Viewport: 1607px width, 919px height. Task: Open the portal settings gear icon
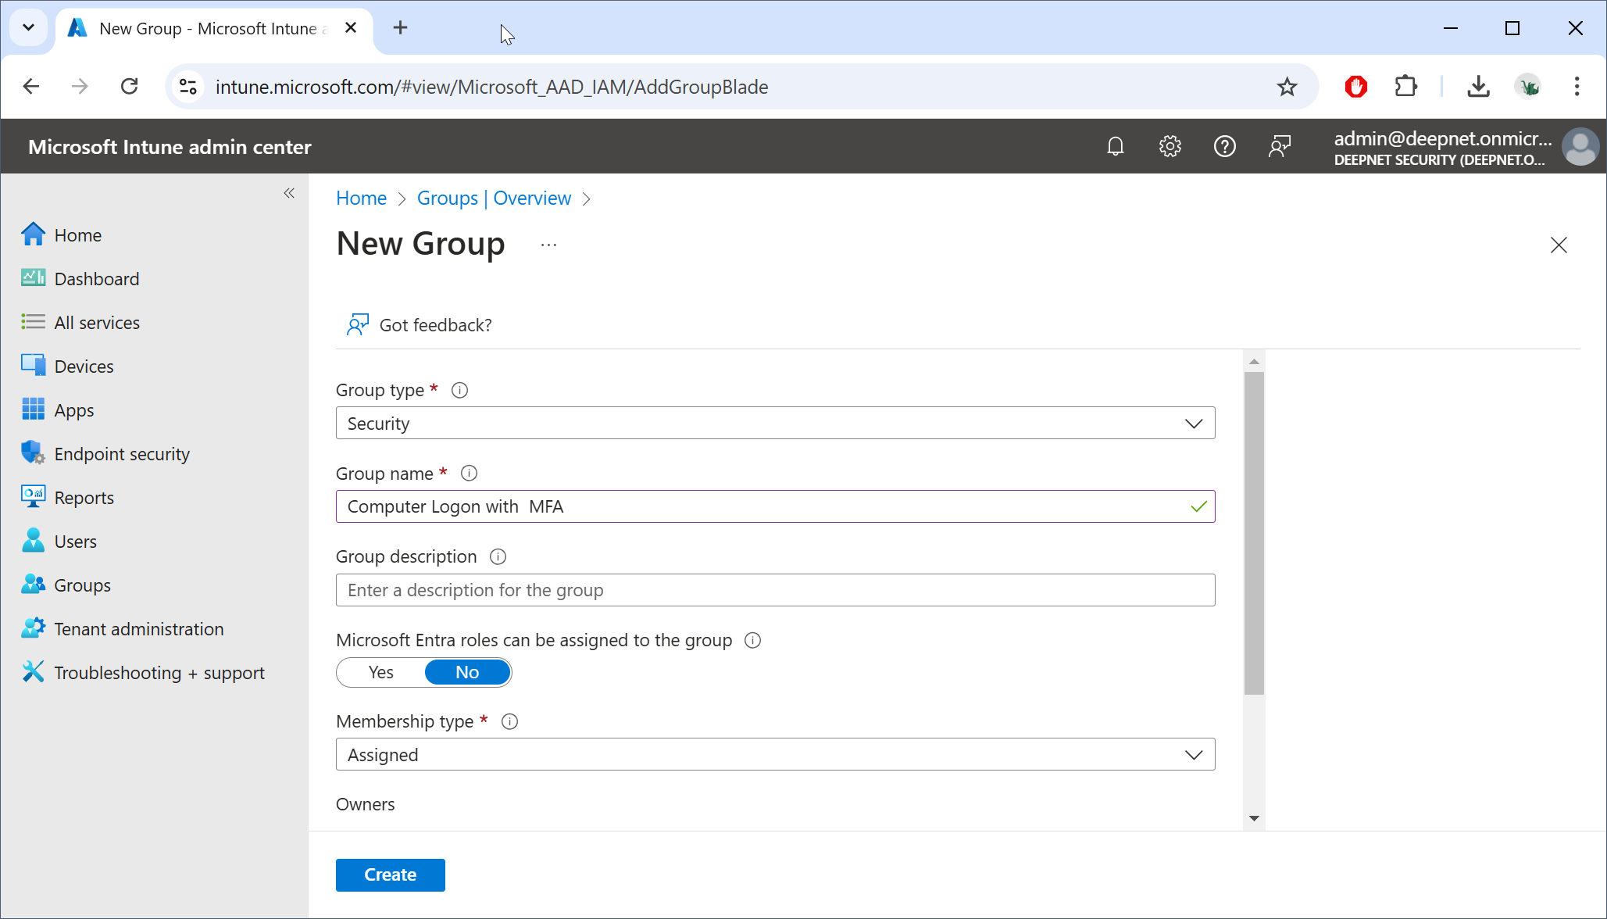(x=1170, y=146)
